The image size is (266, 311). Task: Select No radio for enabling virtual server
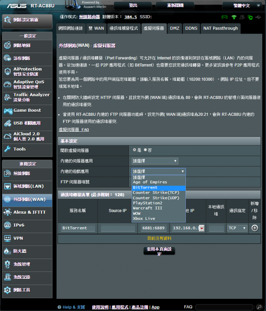tap(146, 150)
